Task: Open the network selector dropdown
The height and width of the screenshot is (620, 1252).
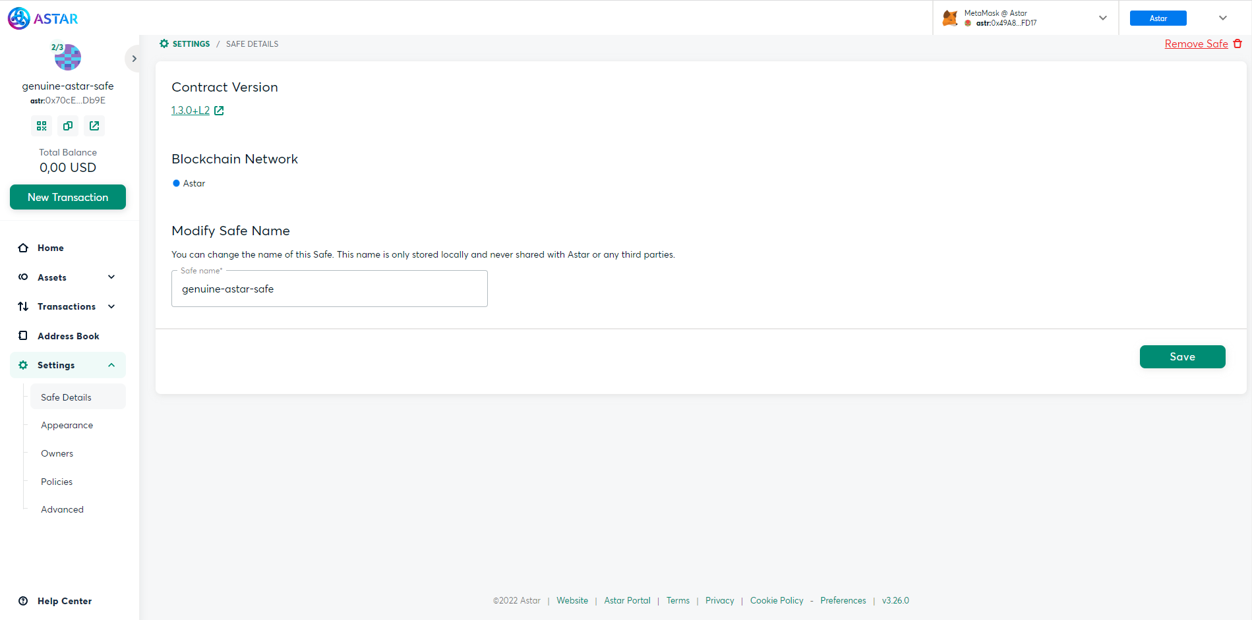Action: click(1222, 18)
